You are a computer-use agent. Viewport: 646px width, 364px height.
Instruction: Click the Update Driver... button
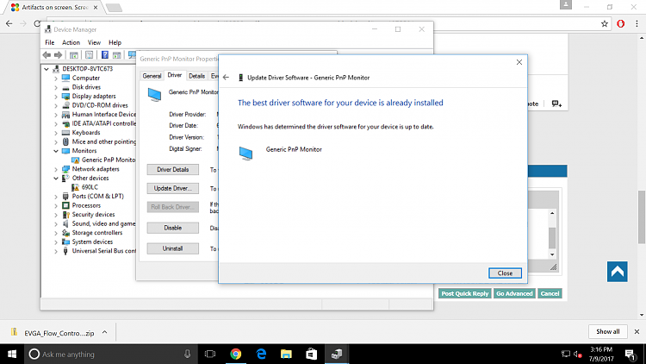pyautogui.click(x=172, y=188)
